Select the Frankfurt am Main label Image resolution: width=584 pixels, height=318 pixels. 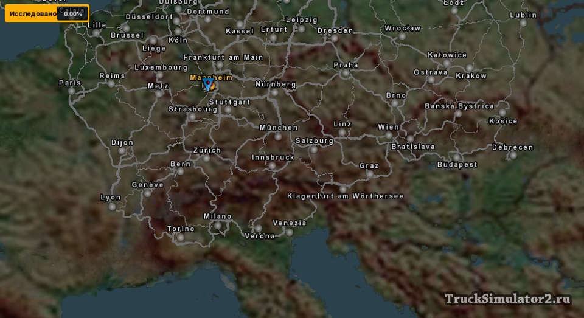(x=223, y=57)
